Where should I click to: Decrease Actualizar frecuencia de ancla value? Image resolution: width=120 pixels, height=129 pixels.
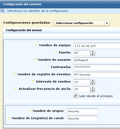(93, 91)
